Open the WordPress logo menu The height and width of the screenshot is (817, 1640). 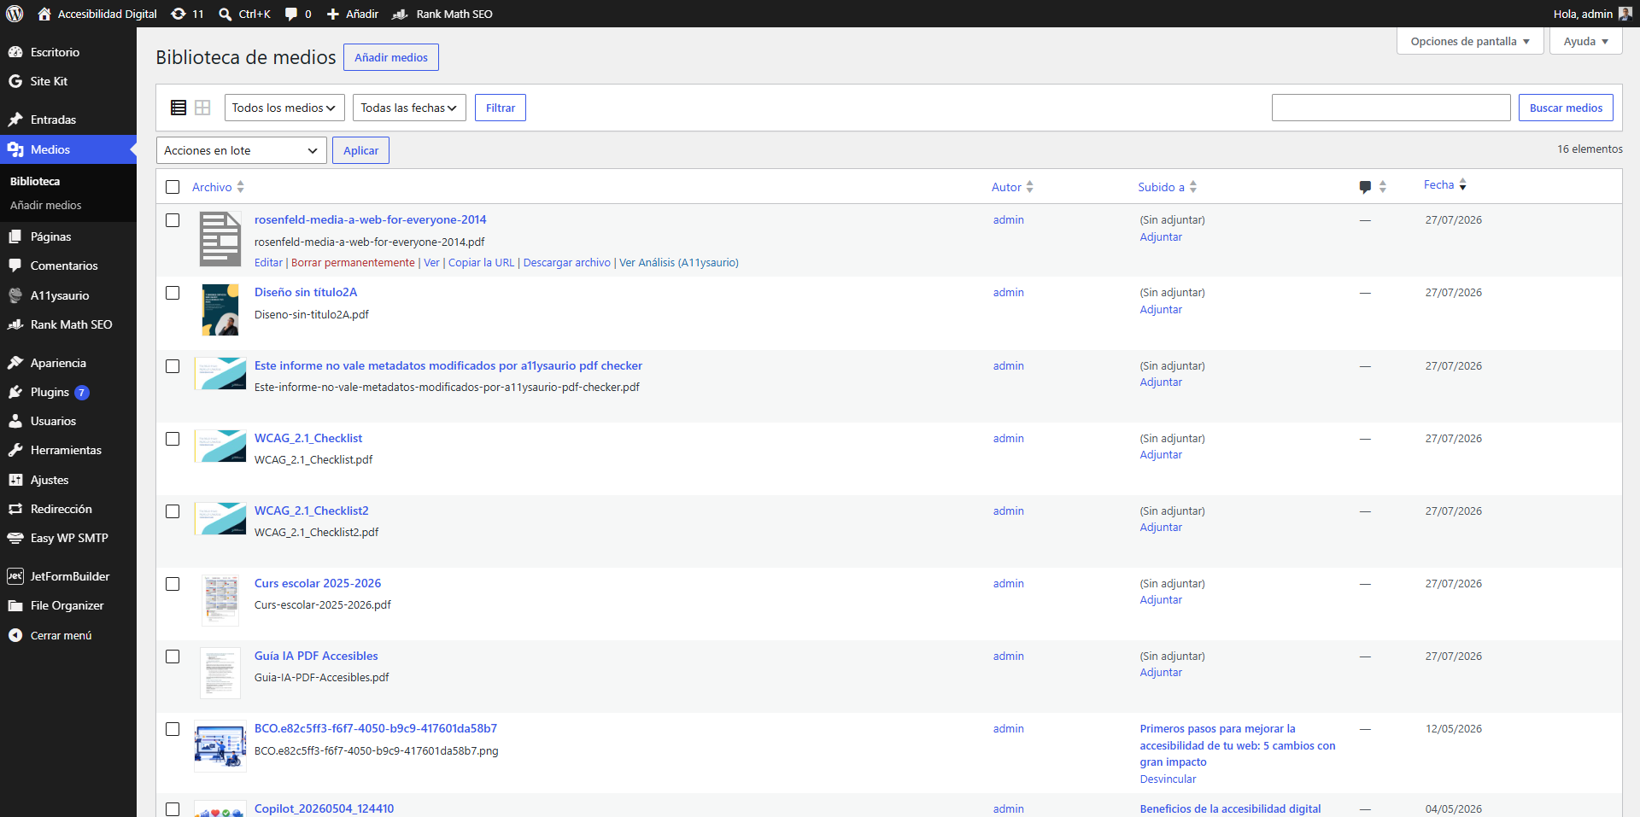[15, 14]
